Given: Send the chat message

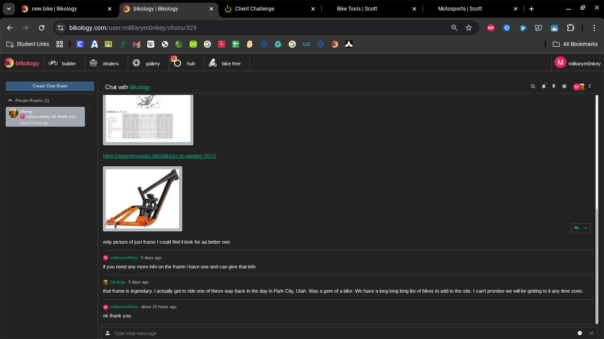Looking at the screenshot, I should click(x=591, y=333).
